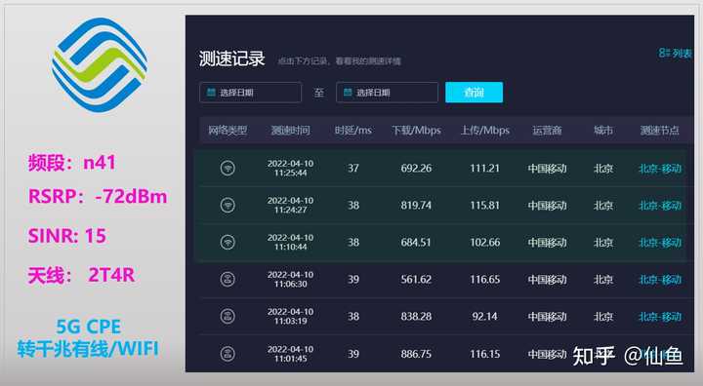Click the timestamp 2022-04-10 11:01:45
Screen dimensions: 703x386
click(x=290, y=354)
